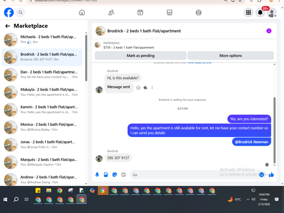
Task: Show hidden tray icons chevron
Action: point(248,199)
